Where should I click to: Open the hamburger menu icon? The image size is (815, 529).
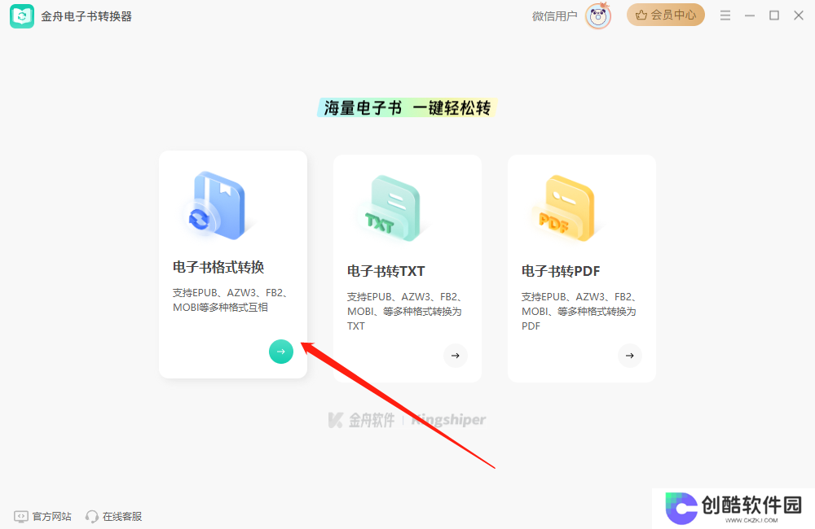[x=725, y=15]
